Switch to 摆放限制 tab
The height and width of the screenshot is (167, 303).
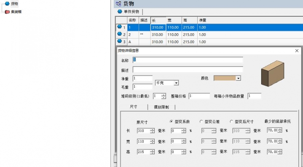[161, 107]
